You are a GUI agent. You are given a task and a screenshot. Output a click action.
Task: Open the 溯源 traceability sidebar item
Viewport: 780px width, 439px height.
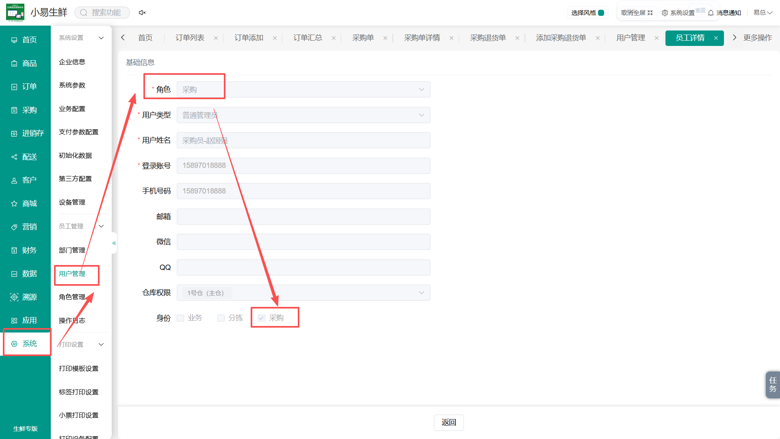(25, 297)
